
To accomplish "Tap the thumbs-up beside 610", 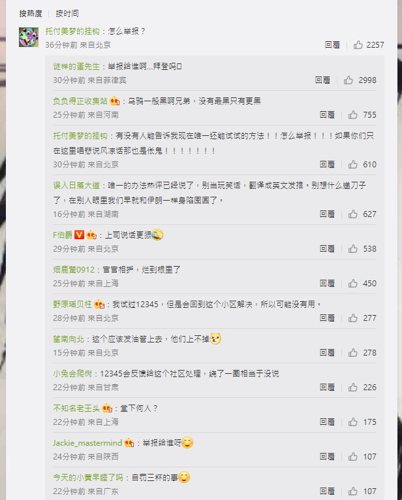I will coord(352,165).
